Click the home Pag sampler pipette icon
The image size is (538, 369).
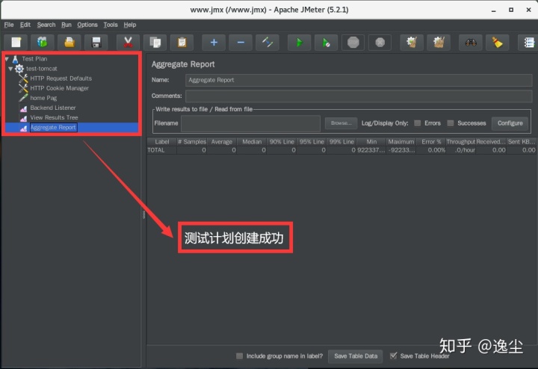point(23,98)
